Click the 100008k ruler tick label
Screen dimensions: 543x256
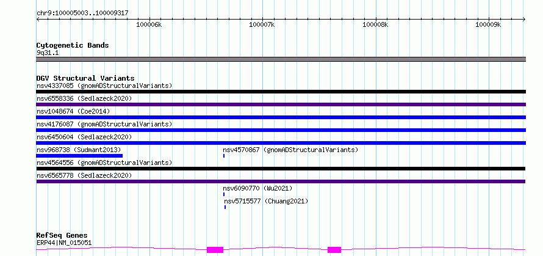(x=375, y=24)
